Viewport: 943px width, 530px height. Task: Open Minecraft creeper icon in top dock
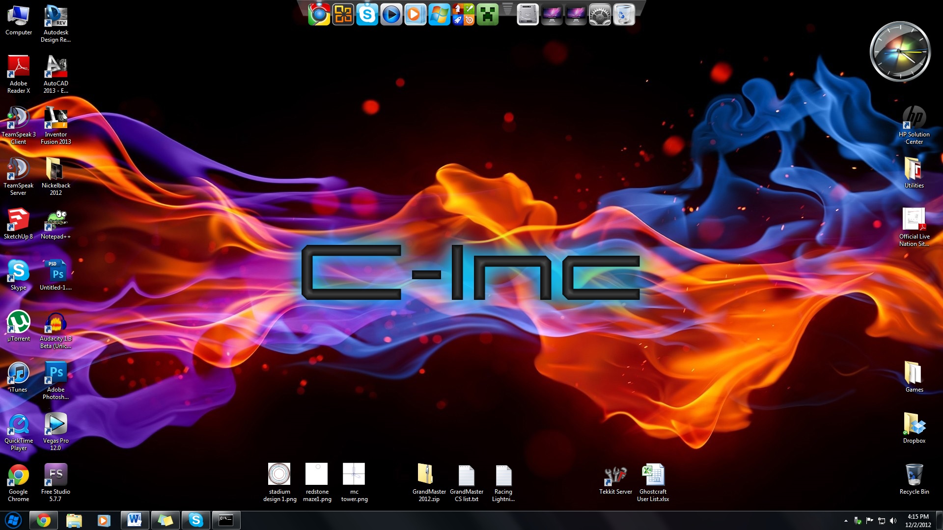coord(487,14)
